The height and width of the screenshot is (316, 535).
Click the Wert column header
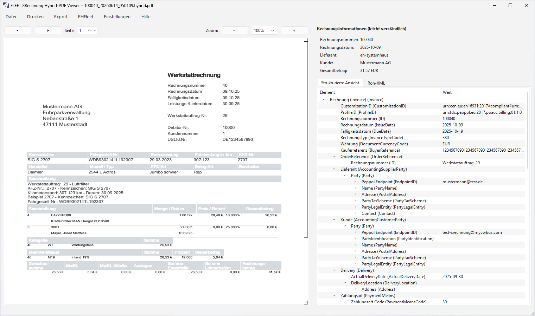tap(484, 92)
